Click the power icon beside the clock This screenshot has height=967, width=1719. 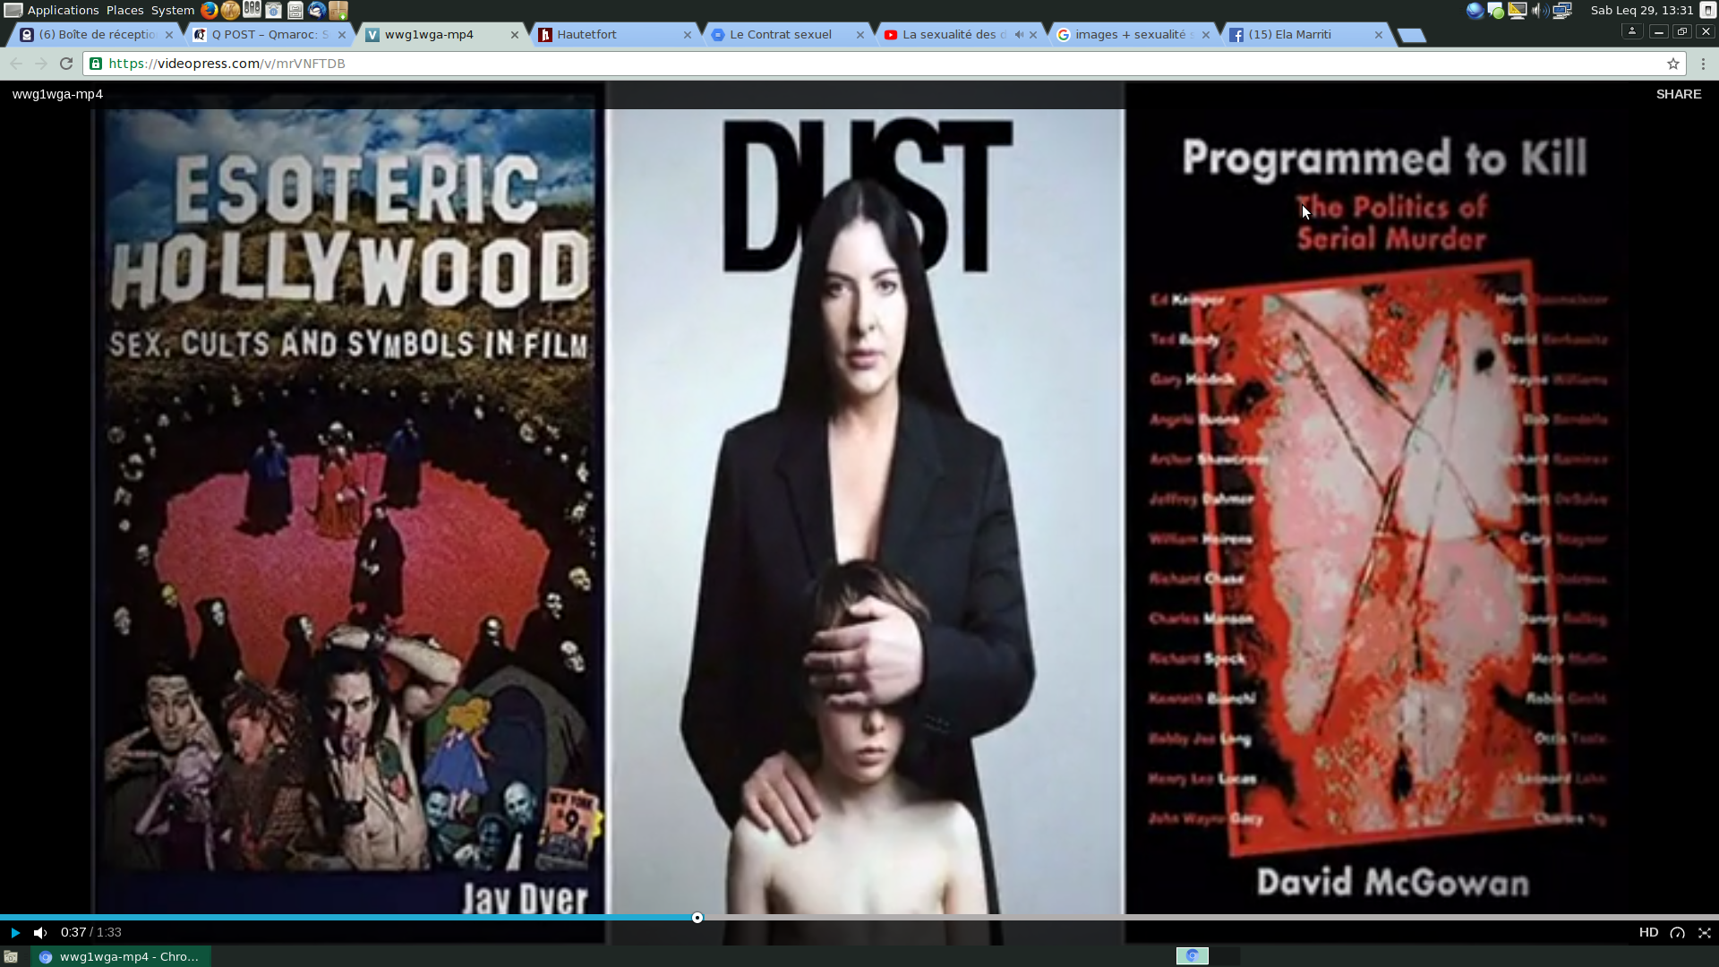tap(1707, 10)
